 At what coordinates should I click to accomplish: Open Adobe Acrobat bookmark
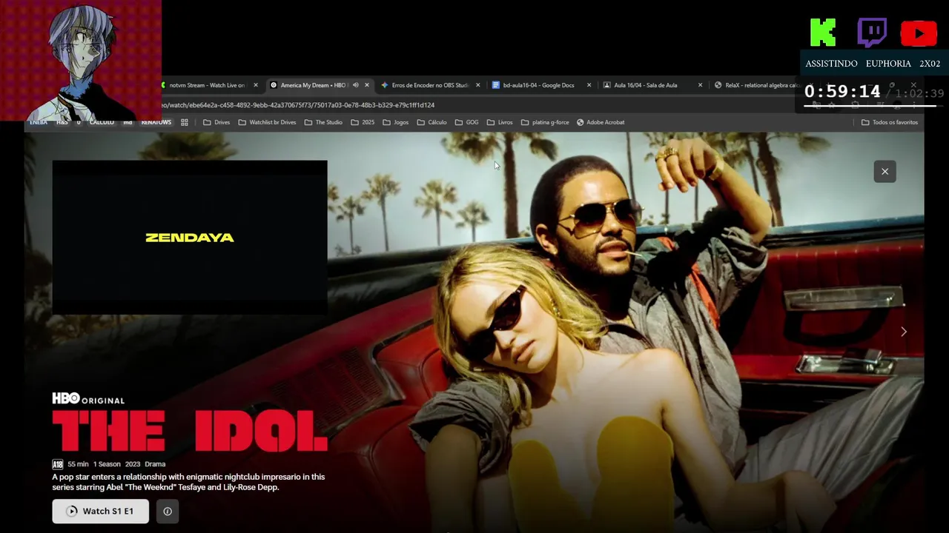click(601, 122)
